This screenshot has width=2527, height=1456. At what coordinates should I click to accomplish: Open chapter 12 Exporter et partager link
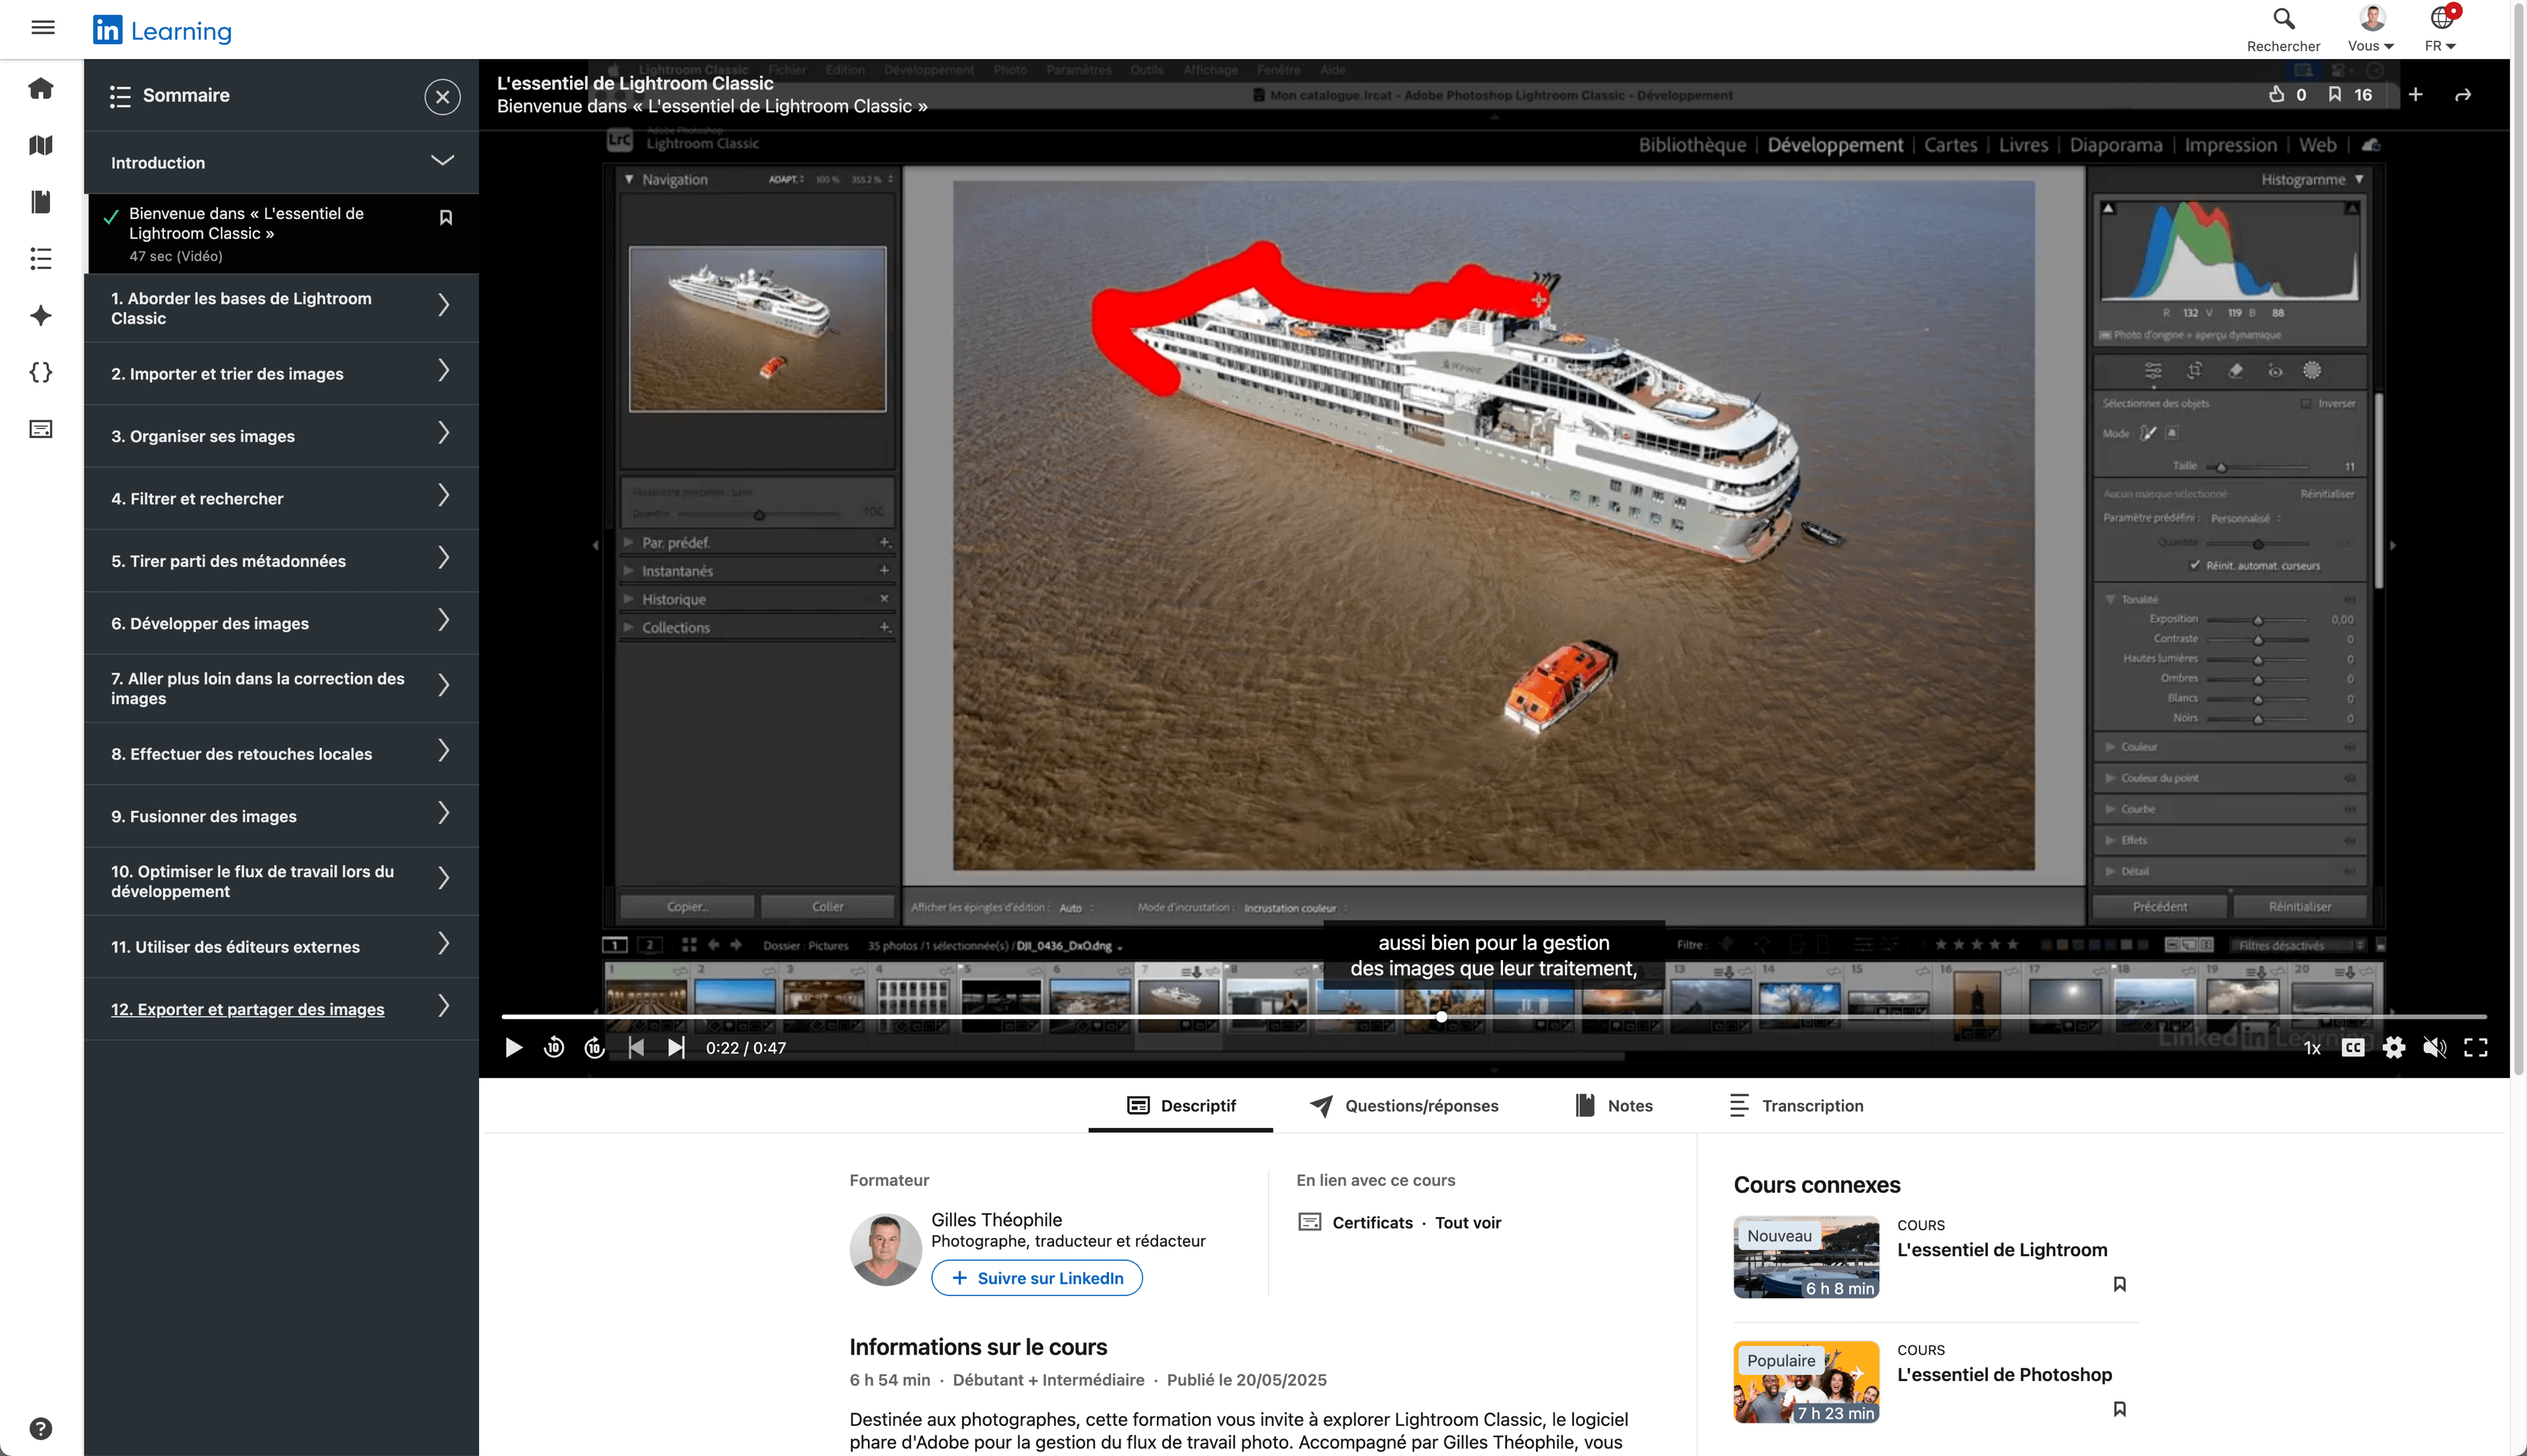pos(247,1009)
